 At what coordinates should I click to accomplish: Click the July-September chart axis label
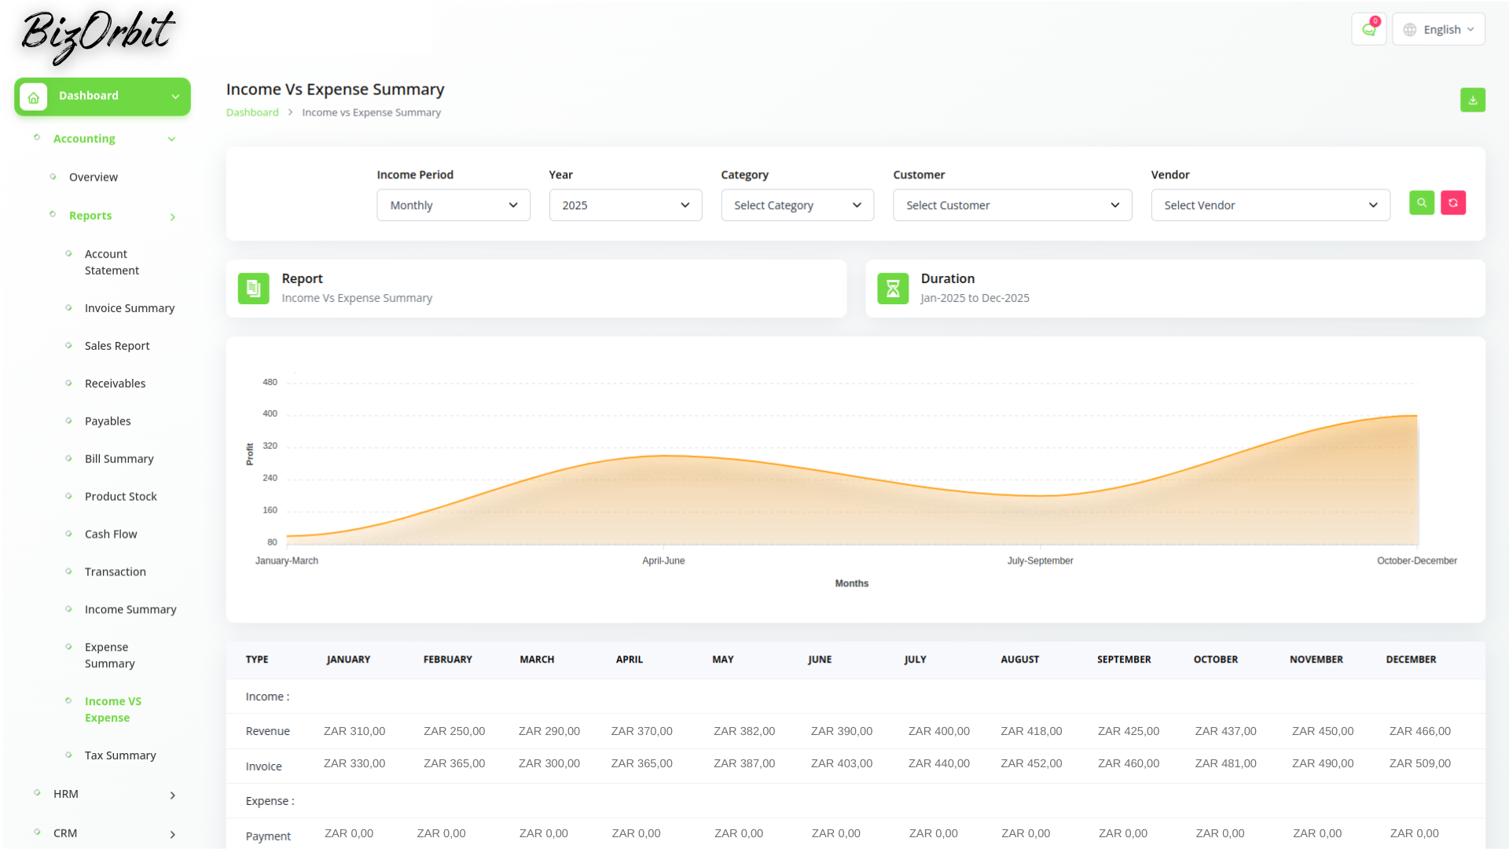tap(1040, 560)
